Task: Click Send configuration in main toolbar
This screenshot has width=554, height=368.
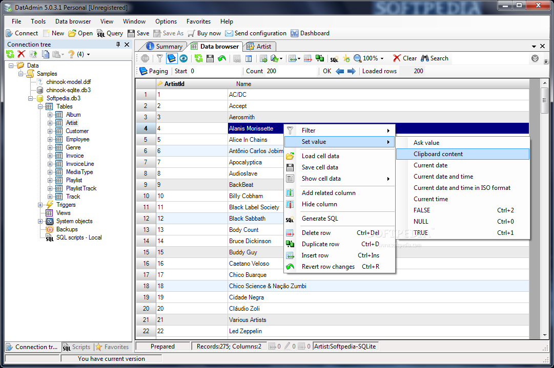Action: (x=256, y=33)
